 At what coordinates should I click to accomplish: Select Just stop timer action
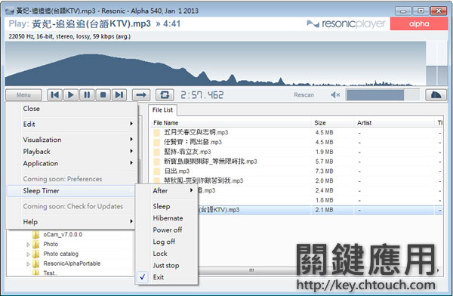[166, 265]
